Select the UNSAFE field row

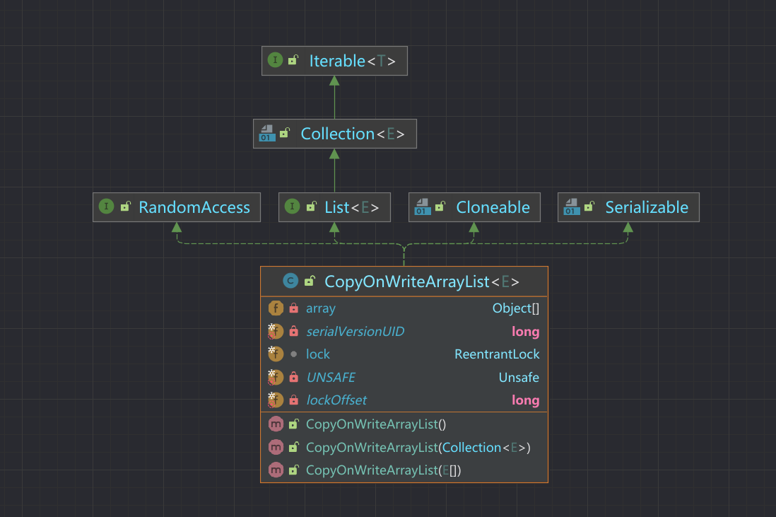pyautogui.click(x=404, y=378)
